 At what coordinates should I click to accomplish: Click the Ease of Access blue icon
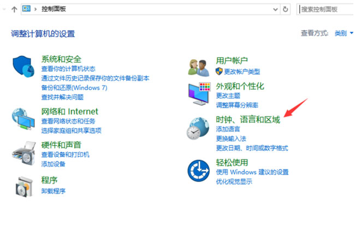(x=198, y=171)
